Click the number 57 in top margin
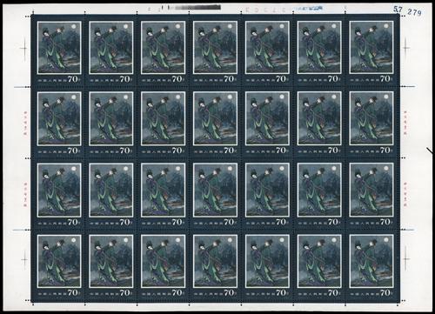Image resolution: width=435 pixels, height=314 pixels. click(x=398, y=10)
